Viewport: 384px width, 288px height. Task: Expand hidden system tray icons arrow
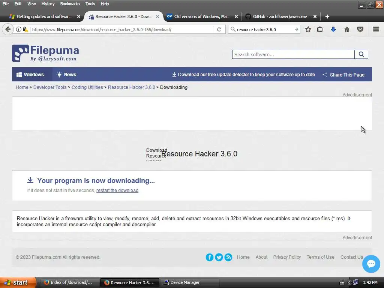(349, 283)
